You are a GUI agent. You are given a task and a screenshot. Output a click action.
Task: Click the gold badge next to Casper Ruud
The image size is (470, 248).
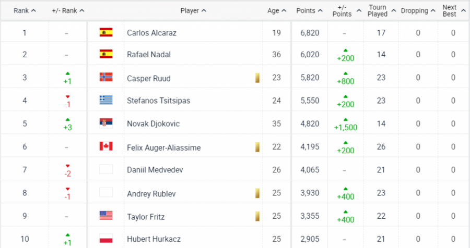coord(257,78)
